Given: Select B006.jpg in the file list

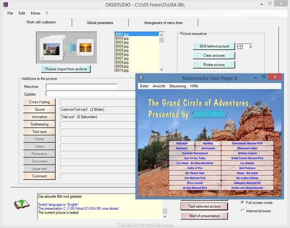Looking at the screenshot, I should coord(137,54).
